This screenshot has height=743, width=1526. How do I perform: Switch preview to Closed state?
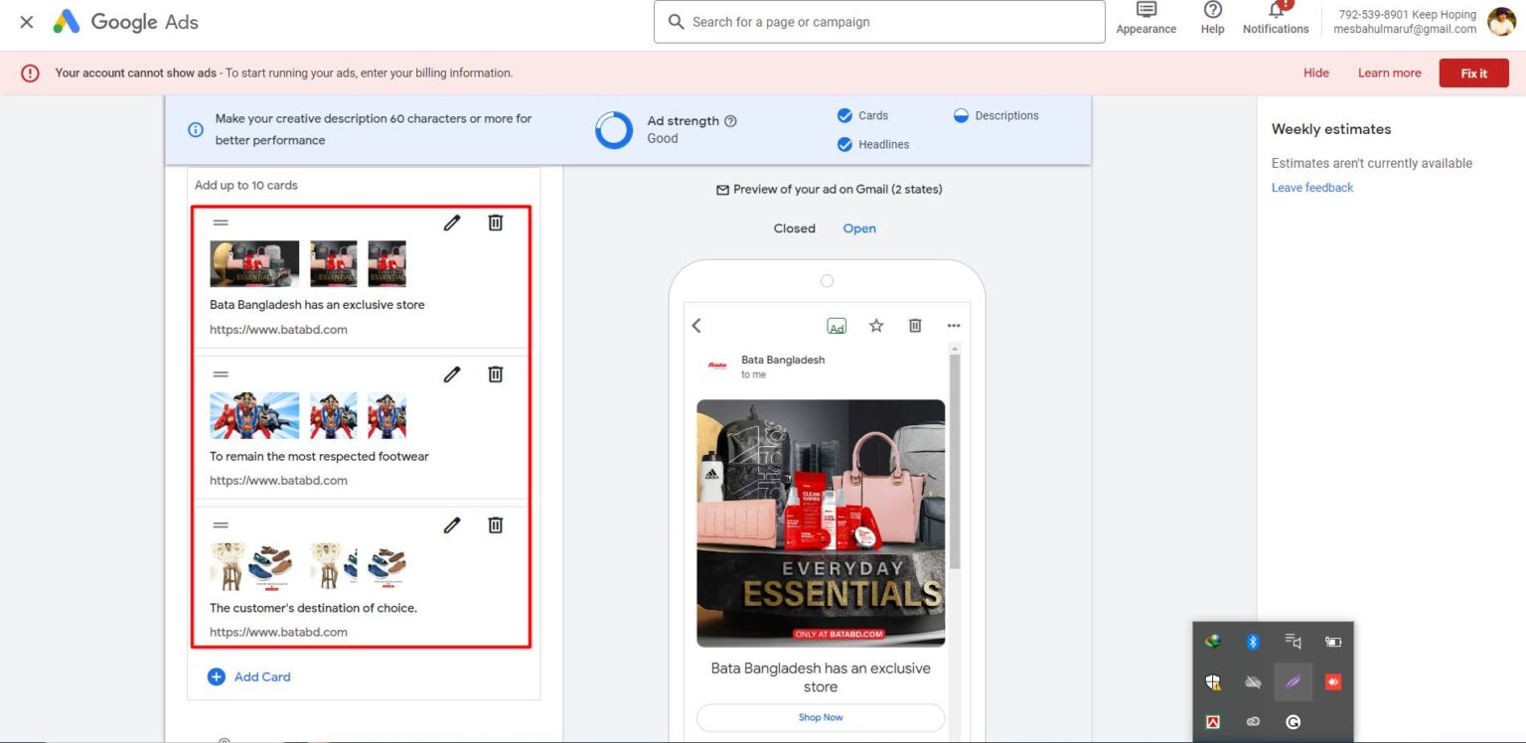point(794,228)
